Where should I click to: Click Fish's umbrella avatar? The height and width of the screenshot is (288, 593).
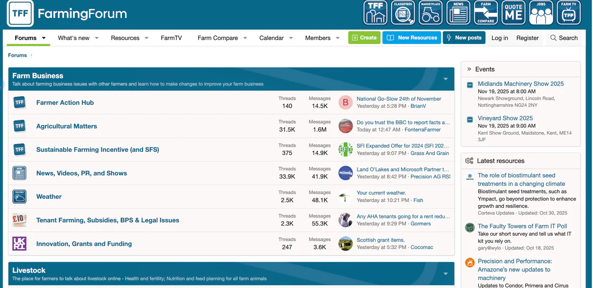coord(345,197)
